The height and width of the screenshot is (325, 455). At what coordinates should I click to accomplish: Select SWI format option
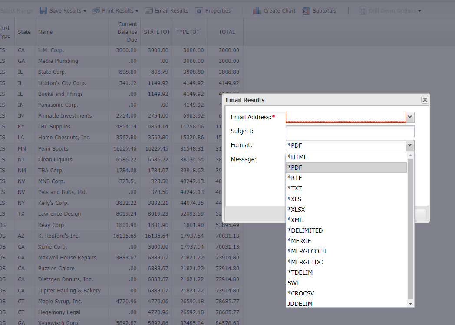pyautogui.click(x=346, y=283)
